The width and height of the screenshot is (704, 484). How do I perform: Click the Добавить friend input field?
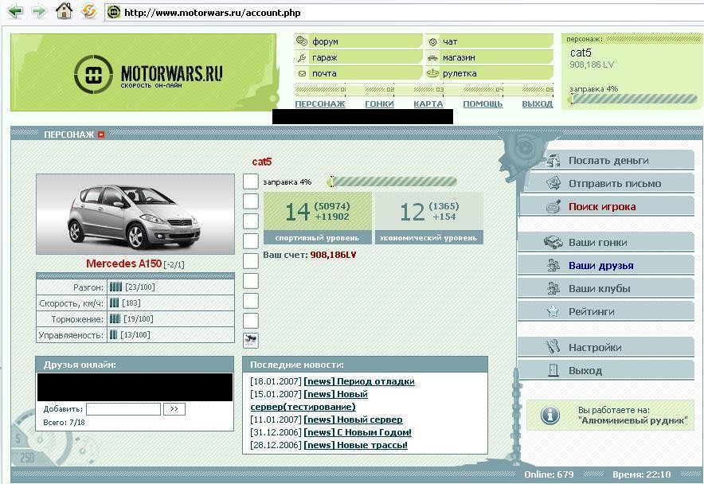pos(123,409)
